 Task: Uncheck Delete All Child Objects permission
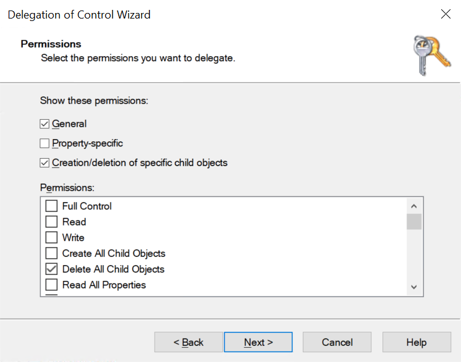pos(51,269)
